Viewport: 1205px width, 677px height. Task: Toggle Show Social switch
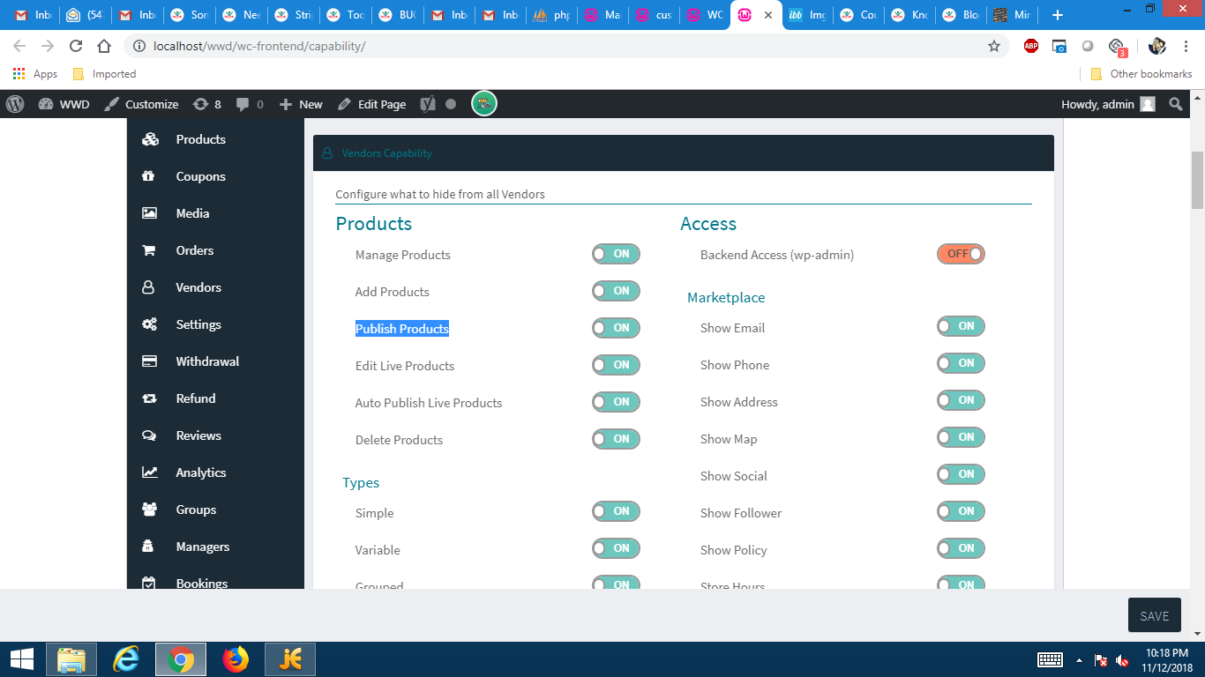click(961, 474)
